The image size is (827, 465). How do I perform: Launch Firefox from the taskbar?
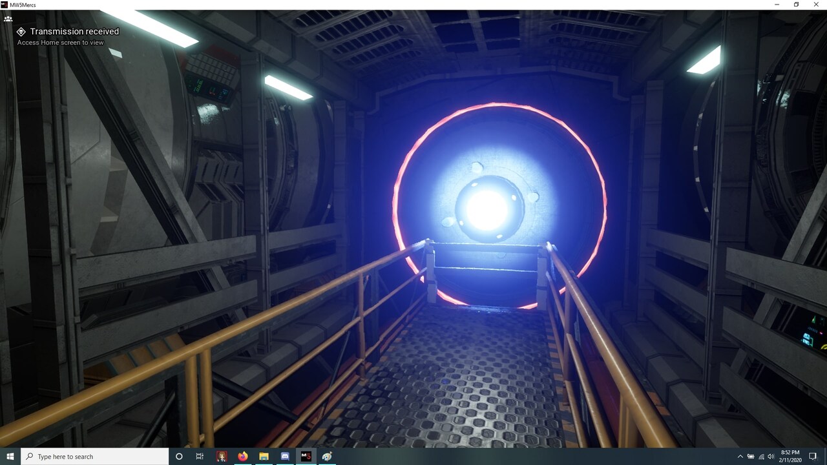point(242,457)
